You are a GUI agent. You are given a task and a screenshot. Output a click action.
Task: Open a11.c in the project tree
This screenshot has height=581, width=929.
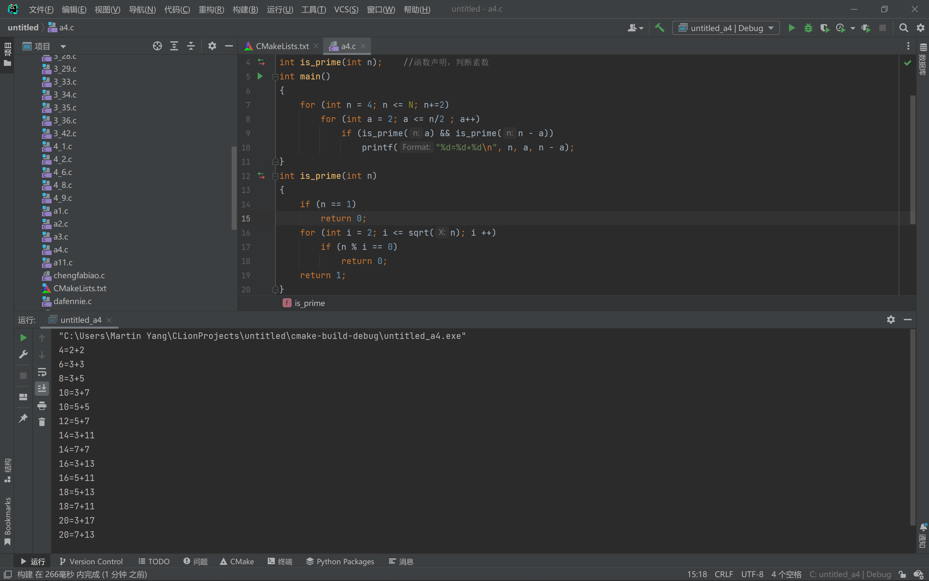pos(63,262)
